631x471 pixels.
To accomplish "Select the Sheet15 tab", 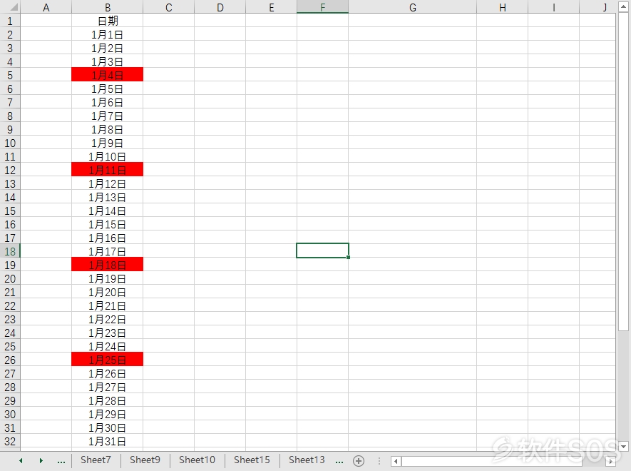I will 252,460.
